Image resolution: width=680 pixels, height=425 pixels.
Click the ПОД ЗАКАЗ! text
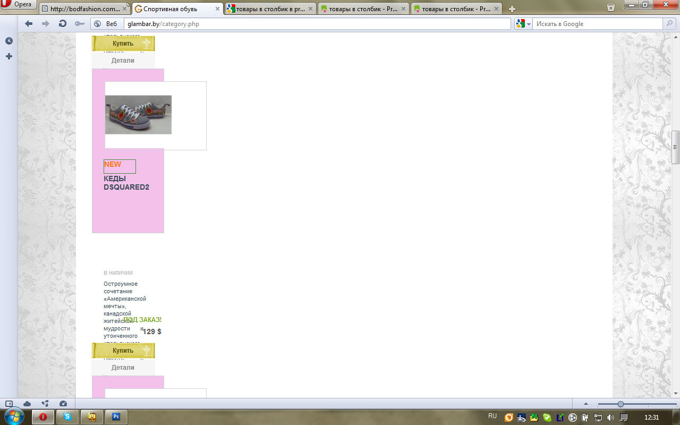click(142, 320)
